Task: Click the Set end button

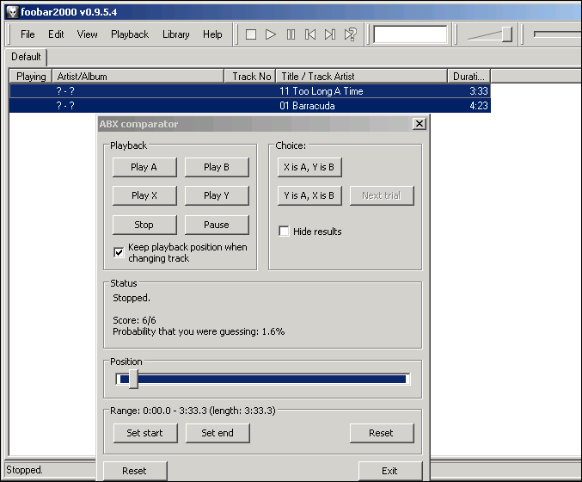Action: click(217, 433)
